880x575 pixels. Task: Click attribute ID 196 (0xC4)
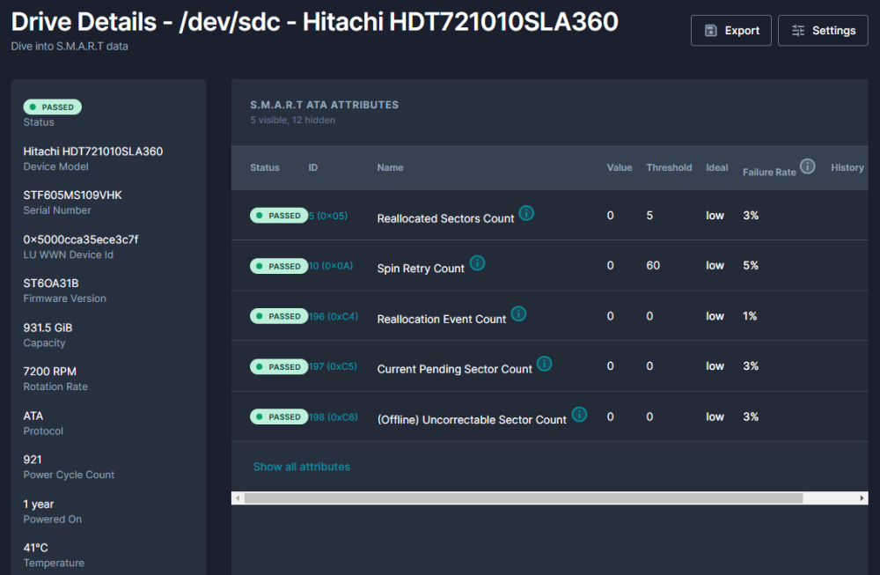[x=334, y=316]
